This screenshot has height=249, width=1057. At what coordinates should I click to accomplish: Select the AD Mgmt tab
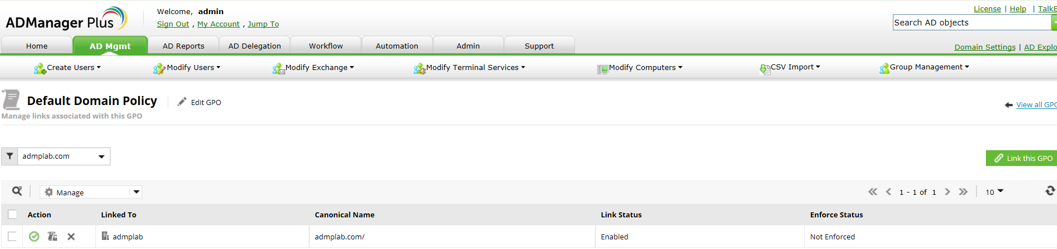click(110, 46)
